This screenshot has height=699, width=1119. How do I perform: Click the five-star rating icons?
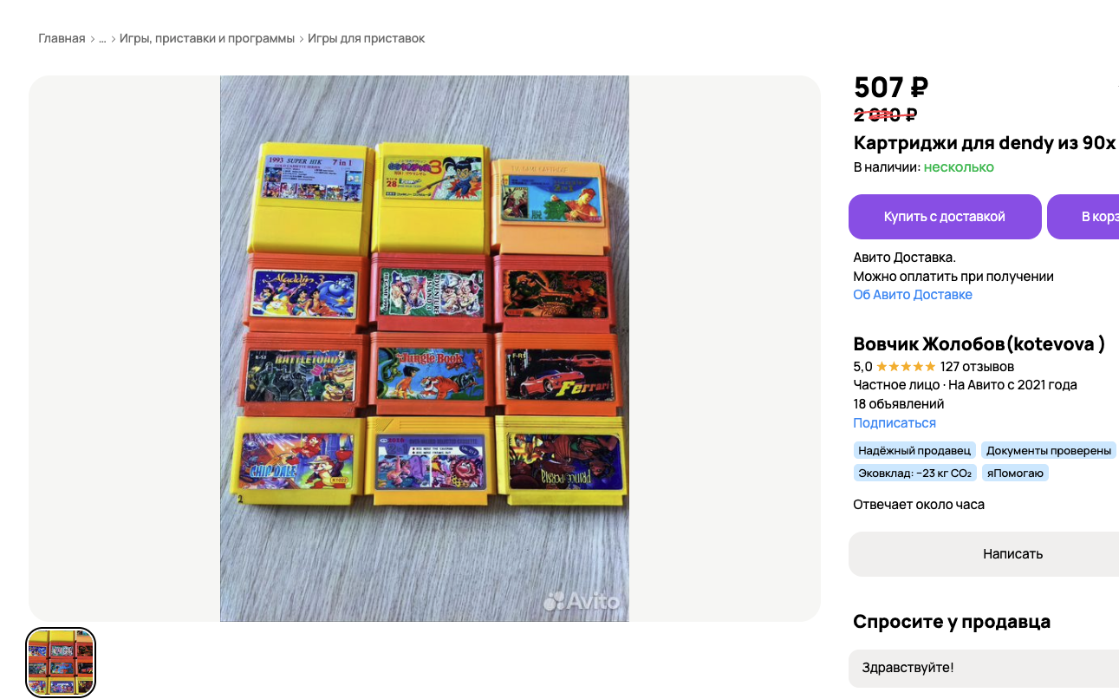pyautogui.click(x=906, y=367)
